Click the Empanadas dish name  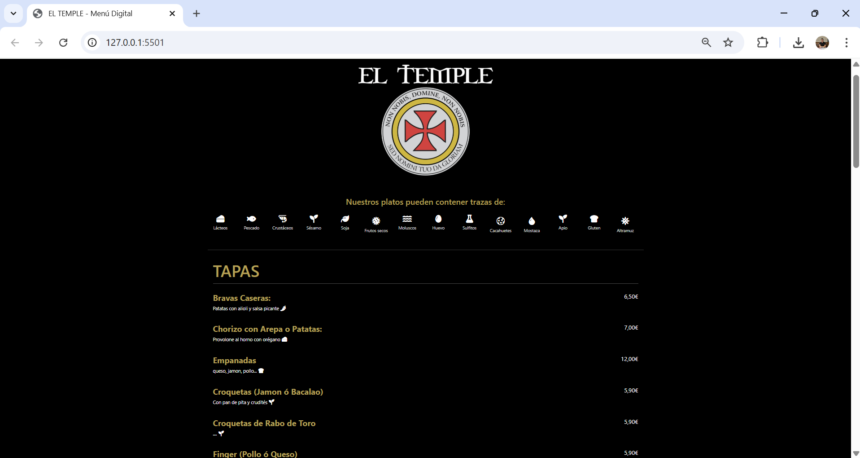click(235, 361)
